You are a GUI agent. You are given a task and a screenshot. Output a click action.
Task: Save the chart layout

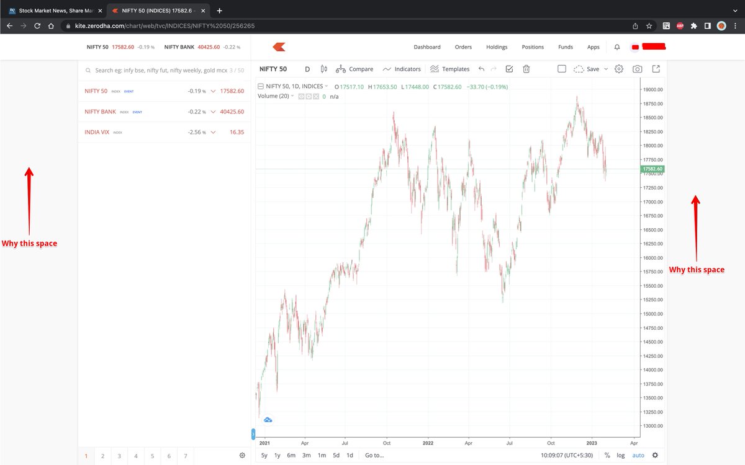586,69
